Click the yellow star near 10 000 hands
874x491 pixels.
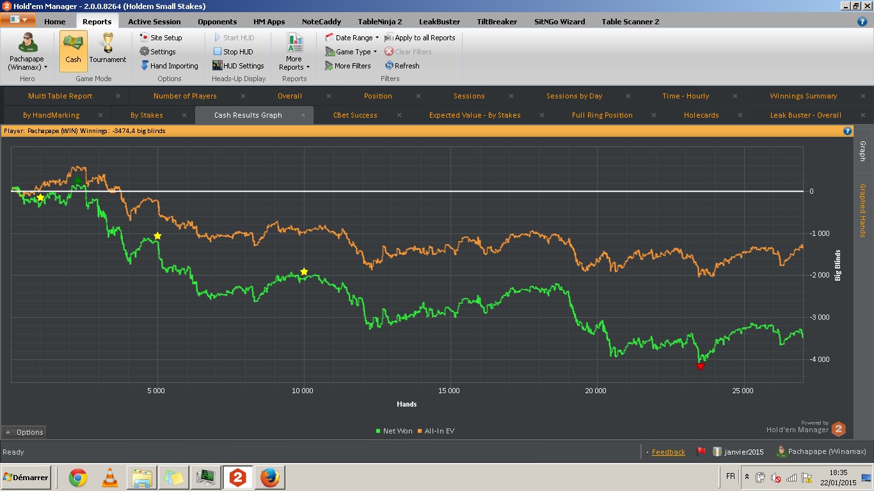coord(304,272)
